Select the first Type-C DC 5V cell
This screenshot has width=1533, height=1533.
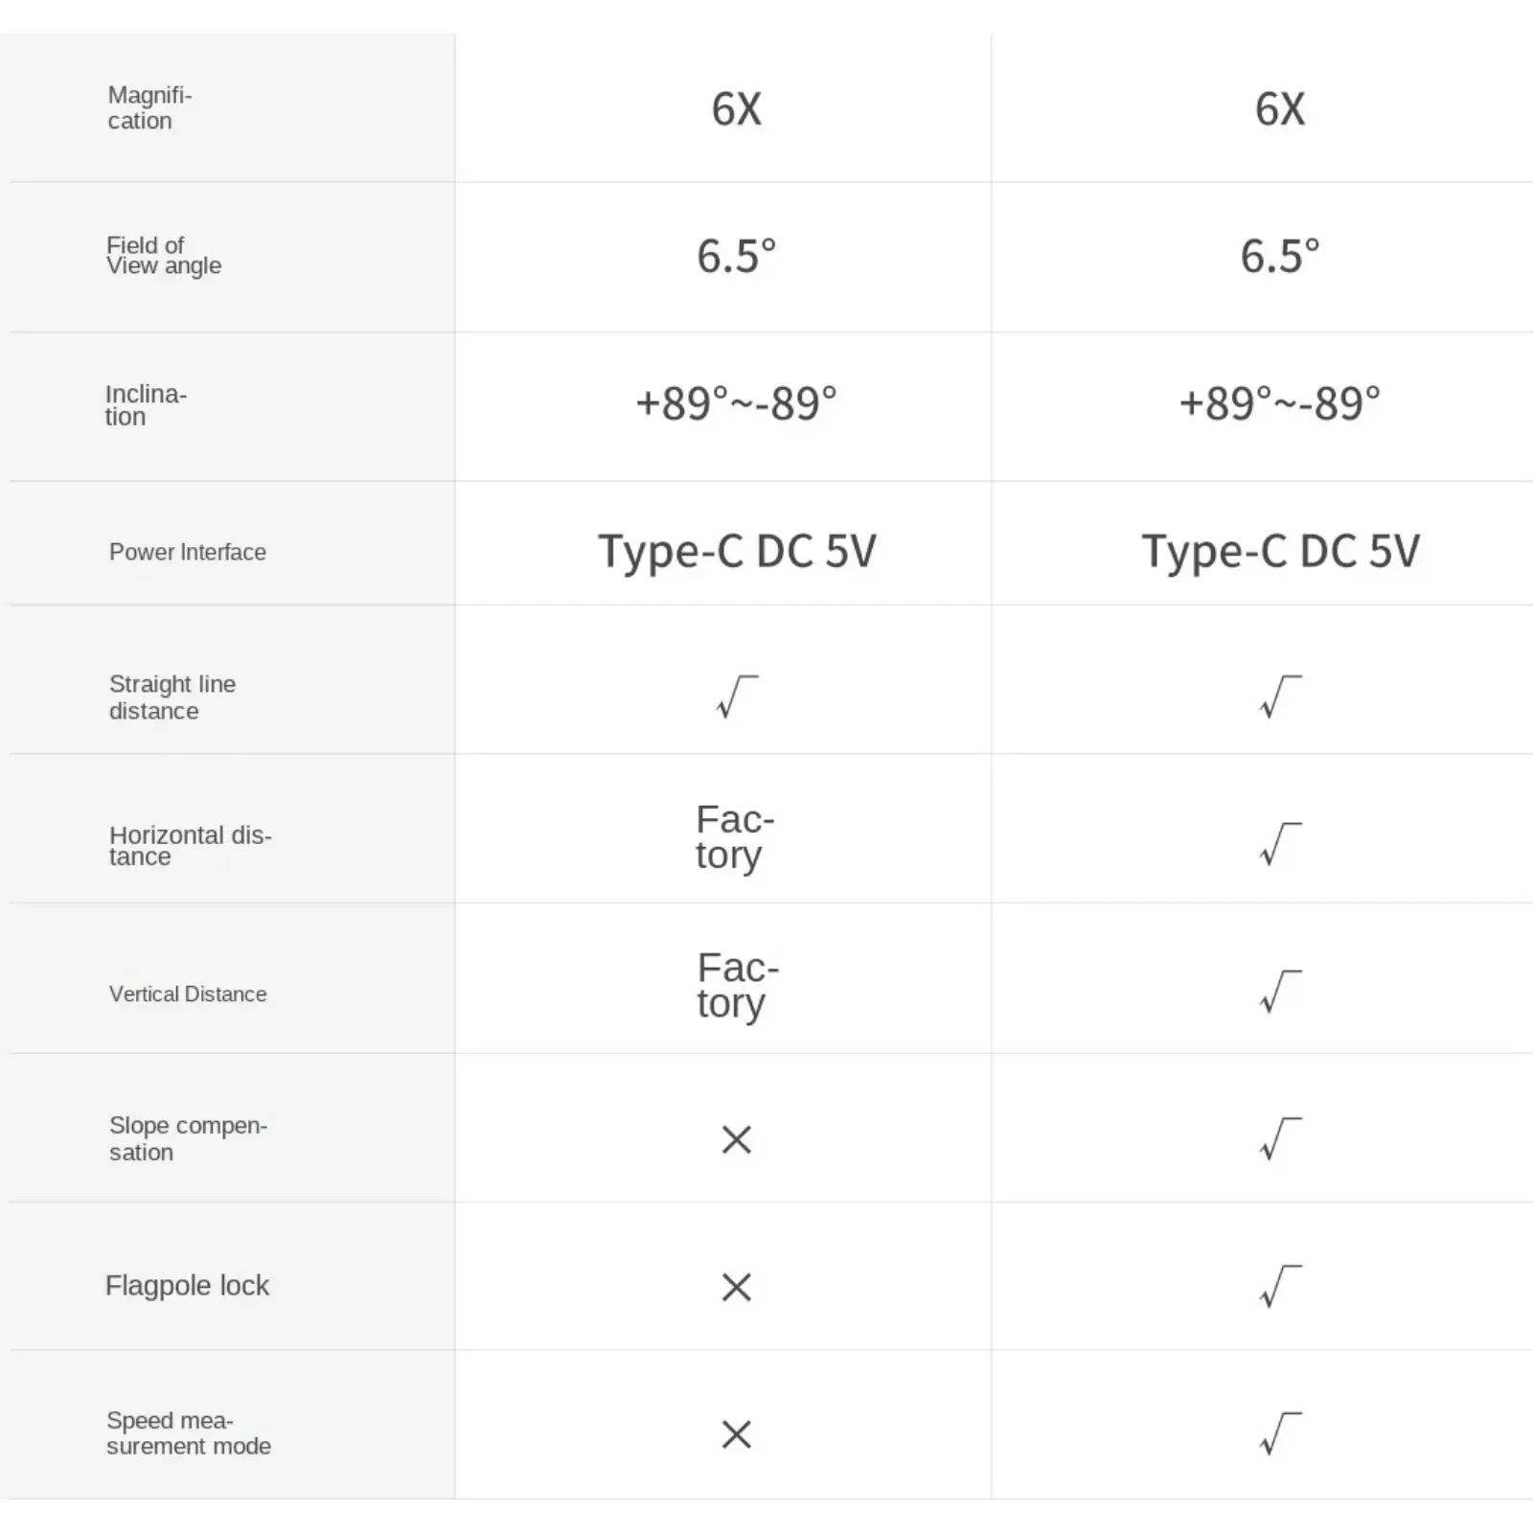point(737,552)
